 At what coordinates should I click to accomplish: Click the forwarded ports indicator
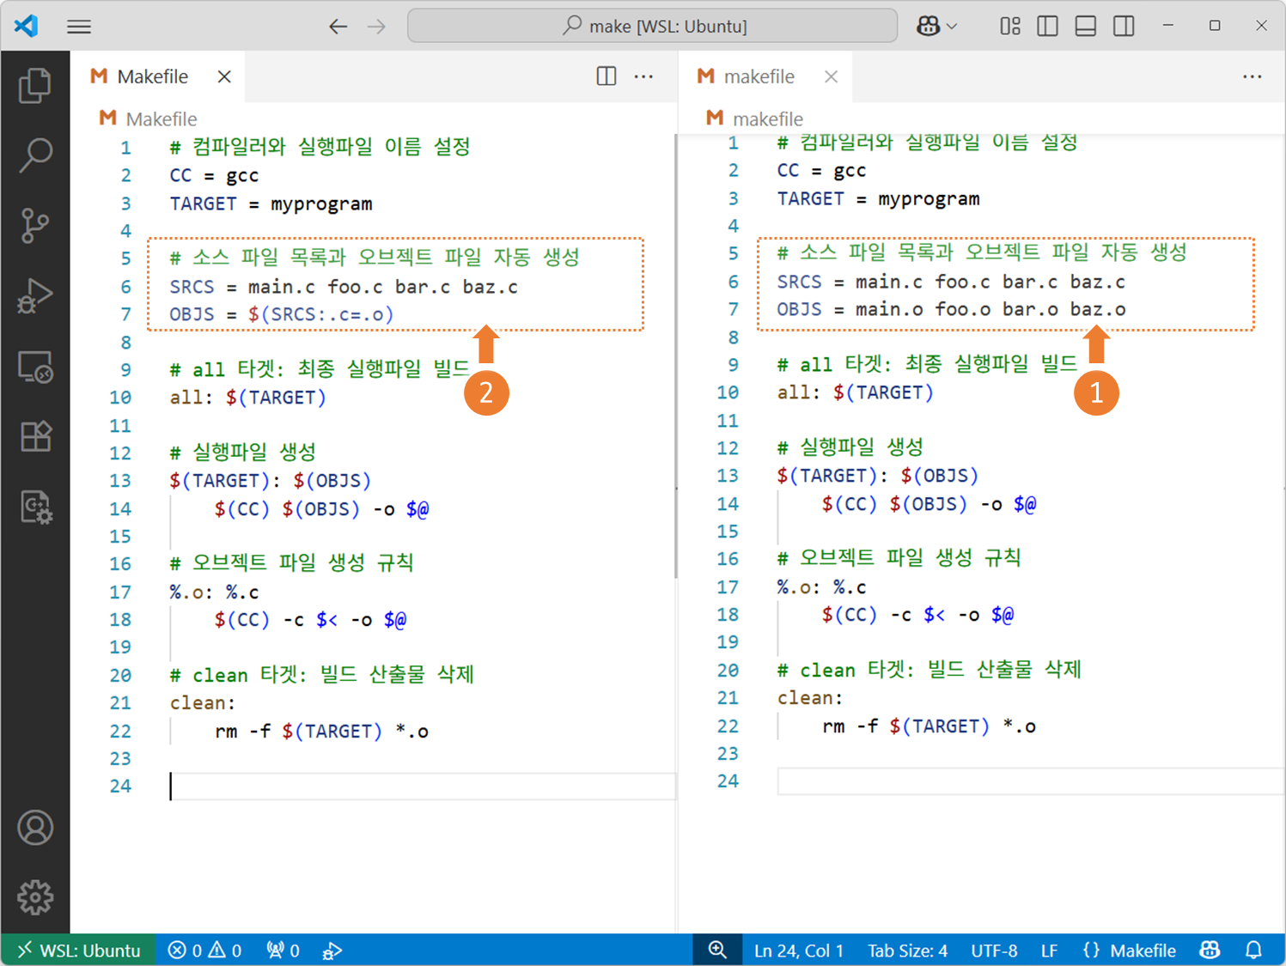(x=283, y=950)
